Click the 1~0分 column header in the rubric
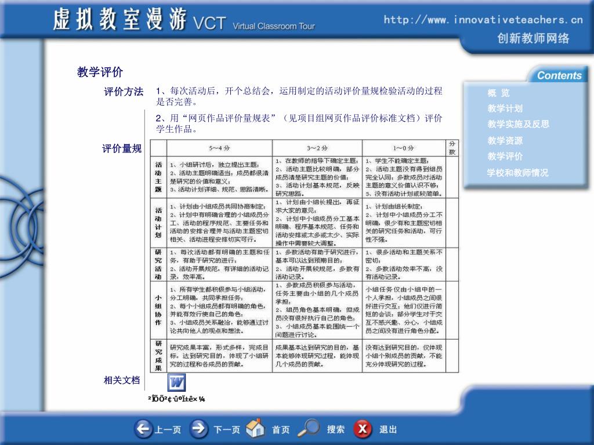 404,148
